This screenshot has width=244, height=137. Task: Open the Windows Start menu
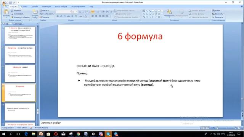(x=3, y=134)
